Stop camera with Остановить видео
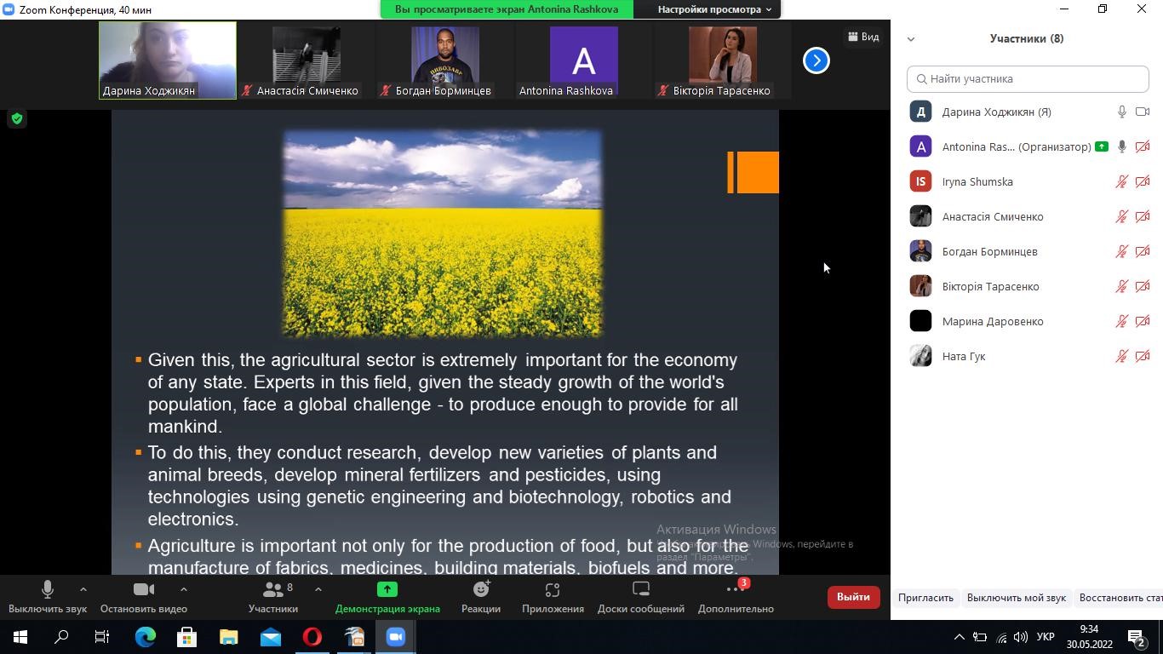Image resolution: width=1163 pixels, height=654 pixels. [143, 596]
